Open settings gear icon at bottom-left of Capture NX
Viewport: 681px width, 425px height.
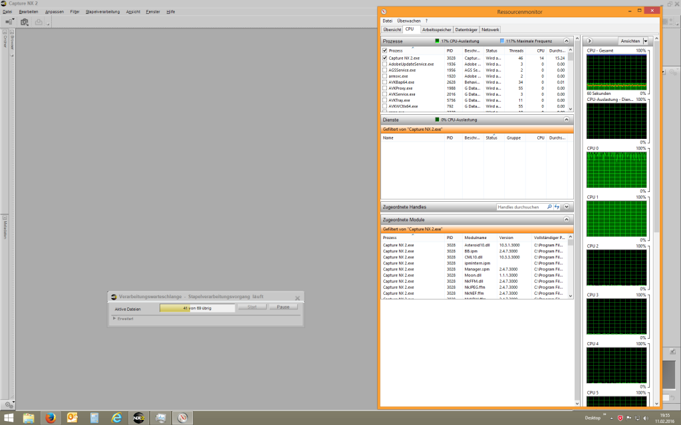click(x=8, y=404)
